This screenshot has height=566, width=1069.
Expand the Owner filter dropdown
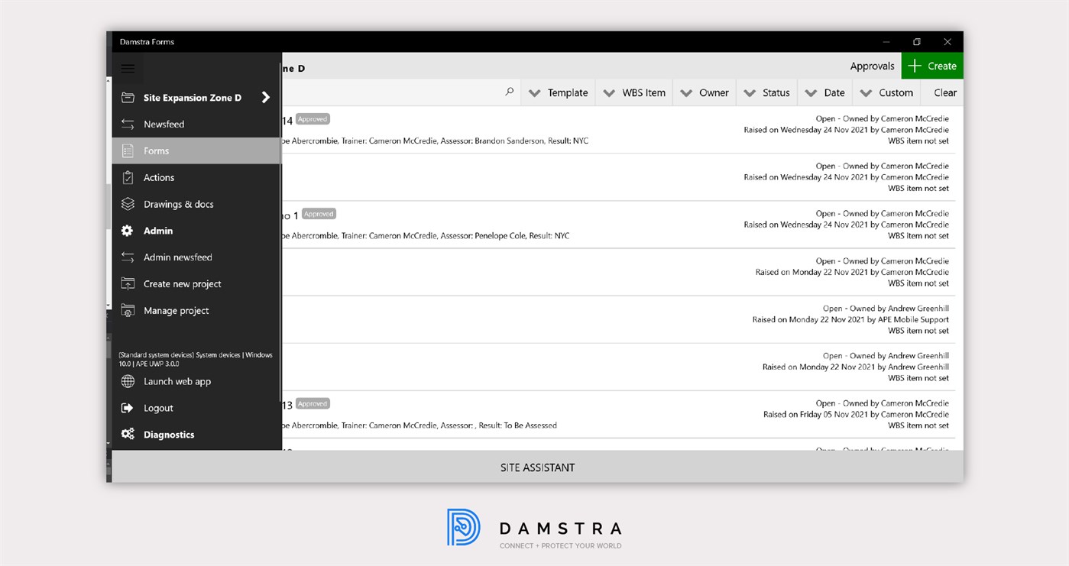point(704,92)
